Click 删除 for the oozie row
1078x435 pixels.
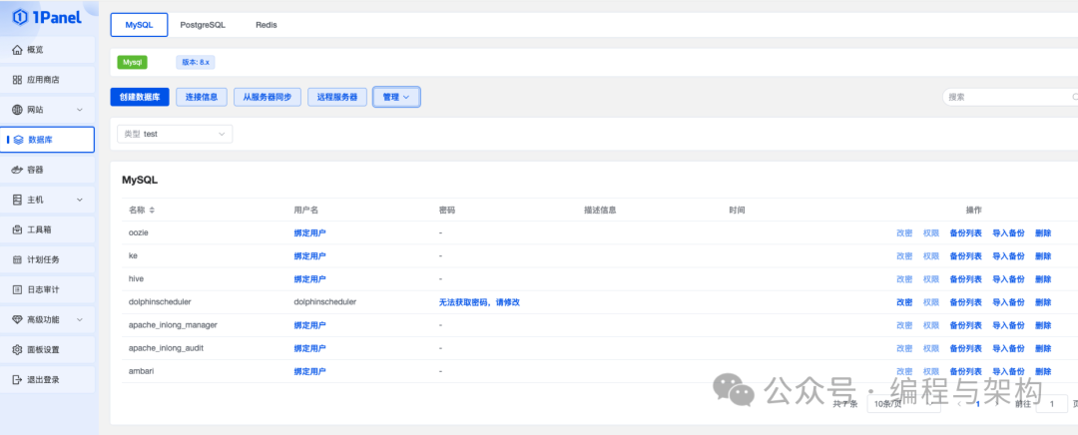tap(1043, 232)
